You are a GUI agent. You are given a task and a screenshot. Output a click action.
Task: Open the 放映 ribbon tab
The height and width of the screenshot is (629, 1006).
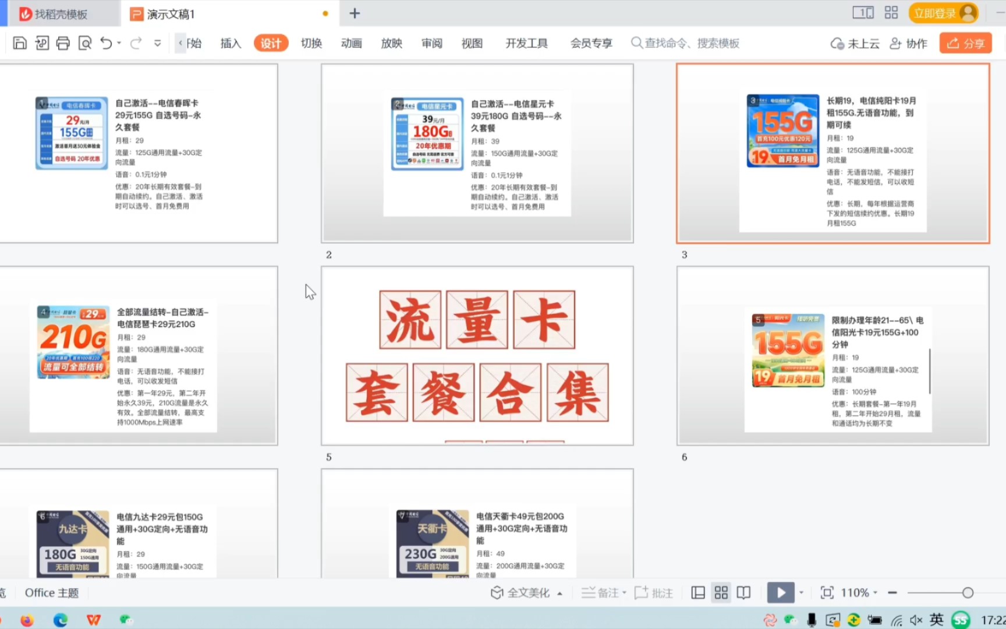coord(392,43)
